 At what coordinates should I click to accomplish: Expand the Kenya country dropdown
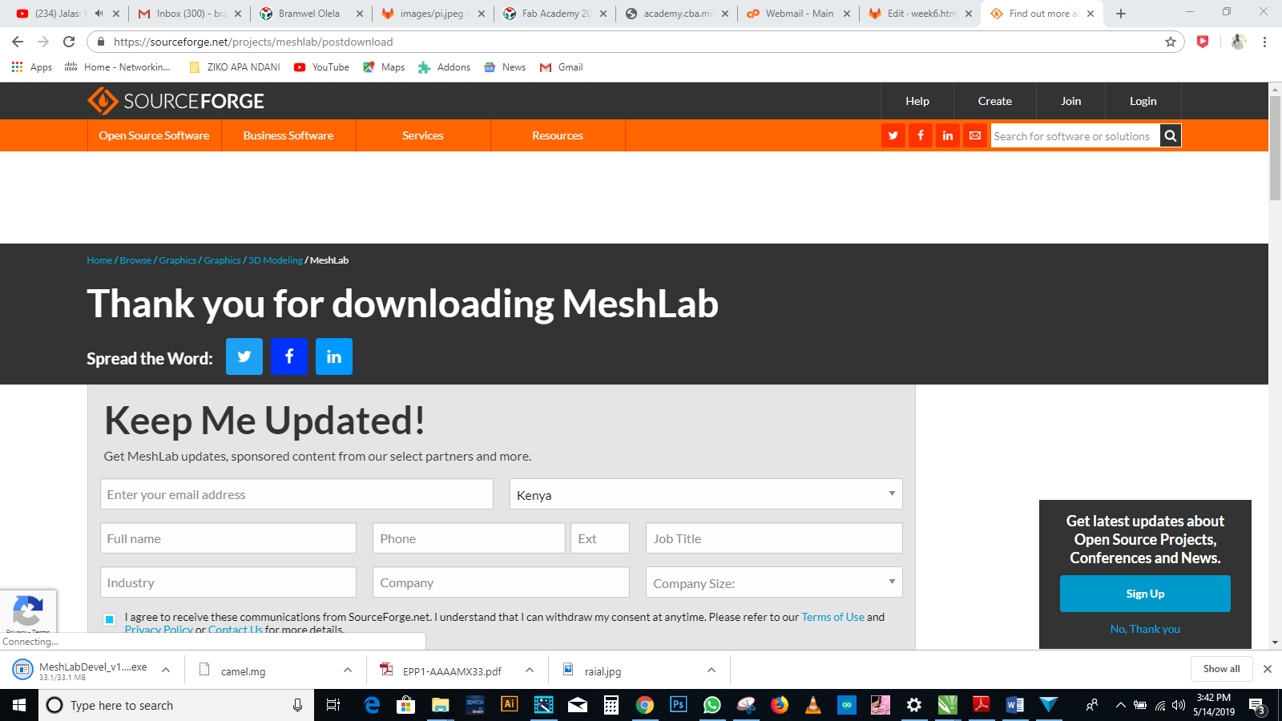(706, 494)
